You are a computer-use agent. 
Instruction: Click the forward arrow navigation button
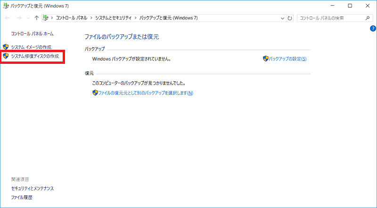19,18
